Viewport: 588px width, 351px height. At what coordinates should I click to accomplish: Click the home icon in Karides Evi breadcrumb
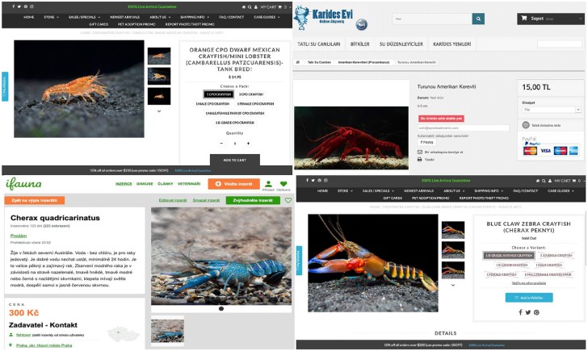[x=300, y=61]
